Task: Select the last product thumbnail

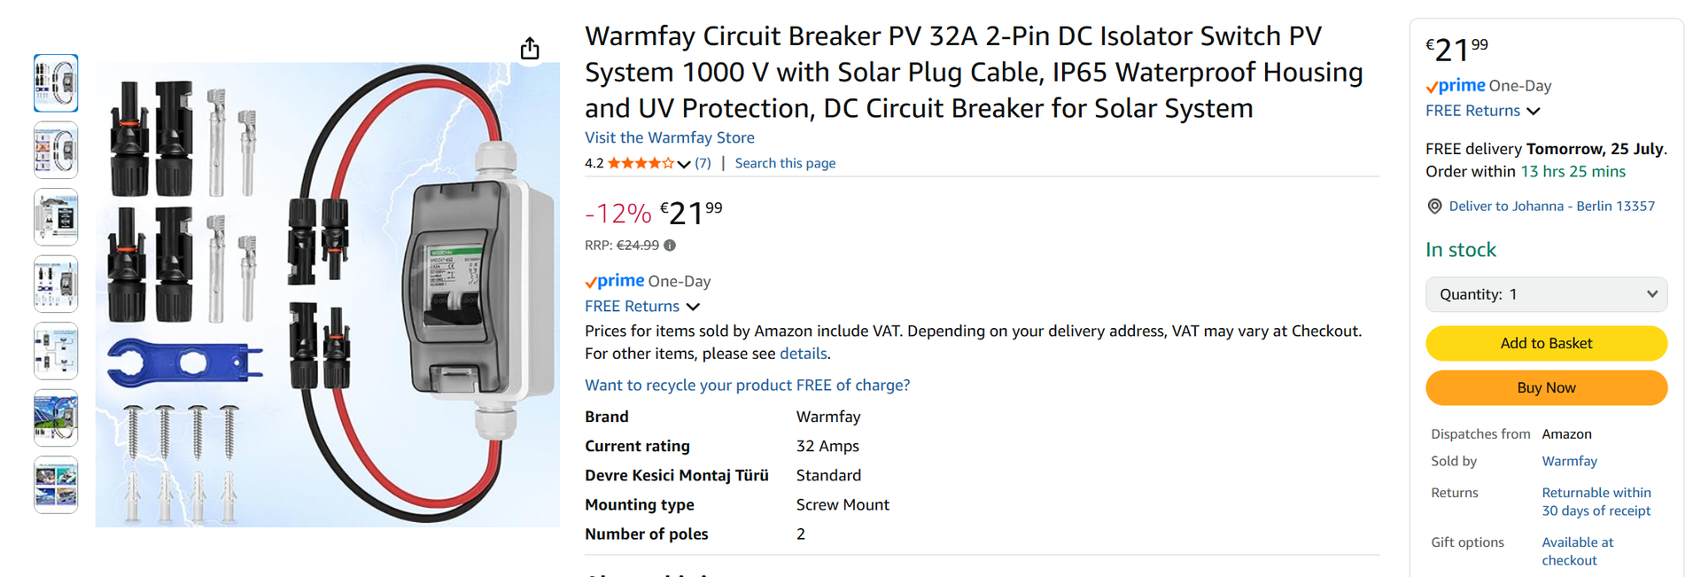Action: coord(56,485)
